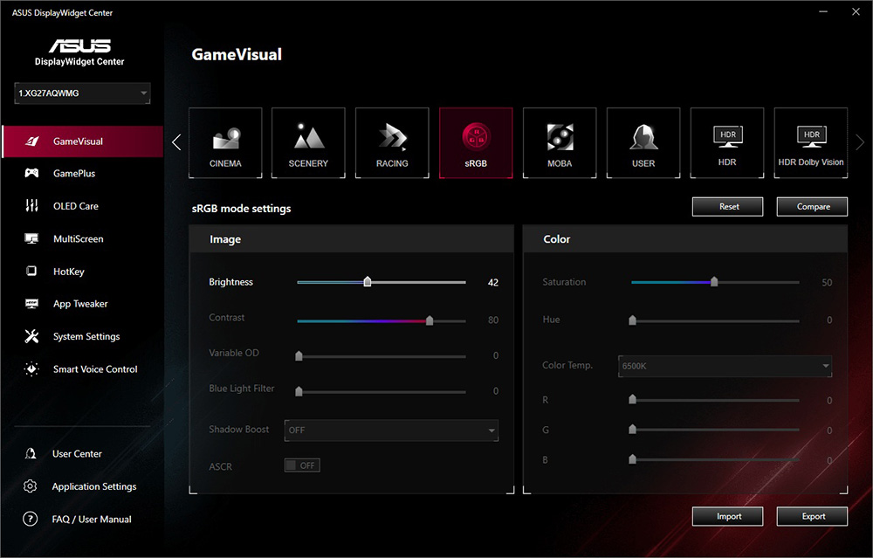This screenshot has height=558, width=873.
Task: Pick the USER mode preset
Action: [x=643, y=143]
